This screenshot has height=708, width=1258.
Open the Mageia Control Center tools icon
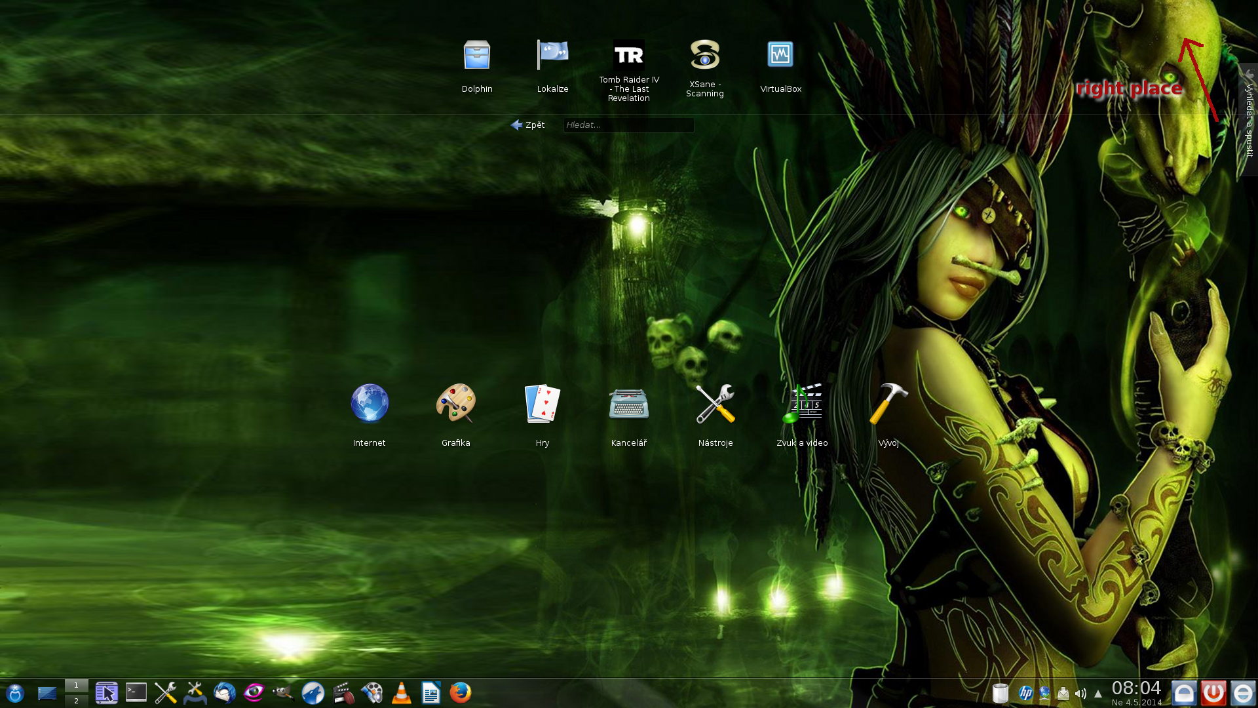[x=195, y=693]
